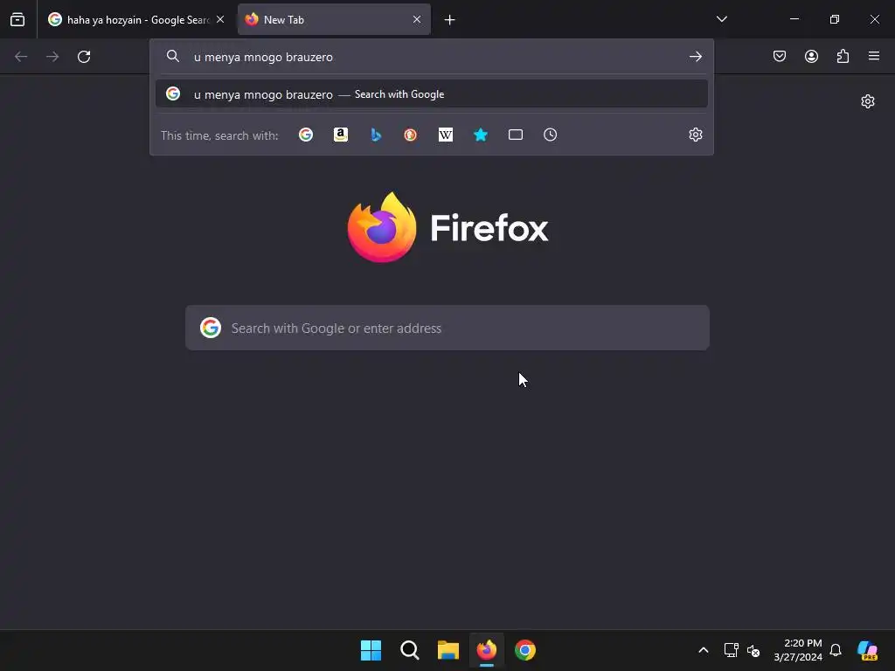Open Copilot preview icon
The image size is (895, 671).
point(868,650)
